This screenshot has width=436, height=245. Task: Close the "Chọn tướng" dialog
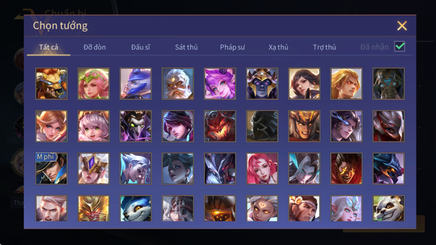click(402, 26)
